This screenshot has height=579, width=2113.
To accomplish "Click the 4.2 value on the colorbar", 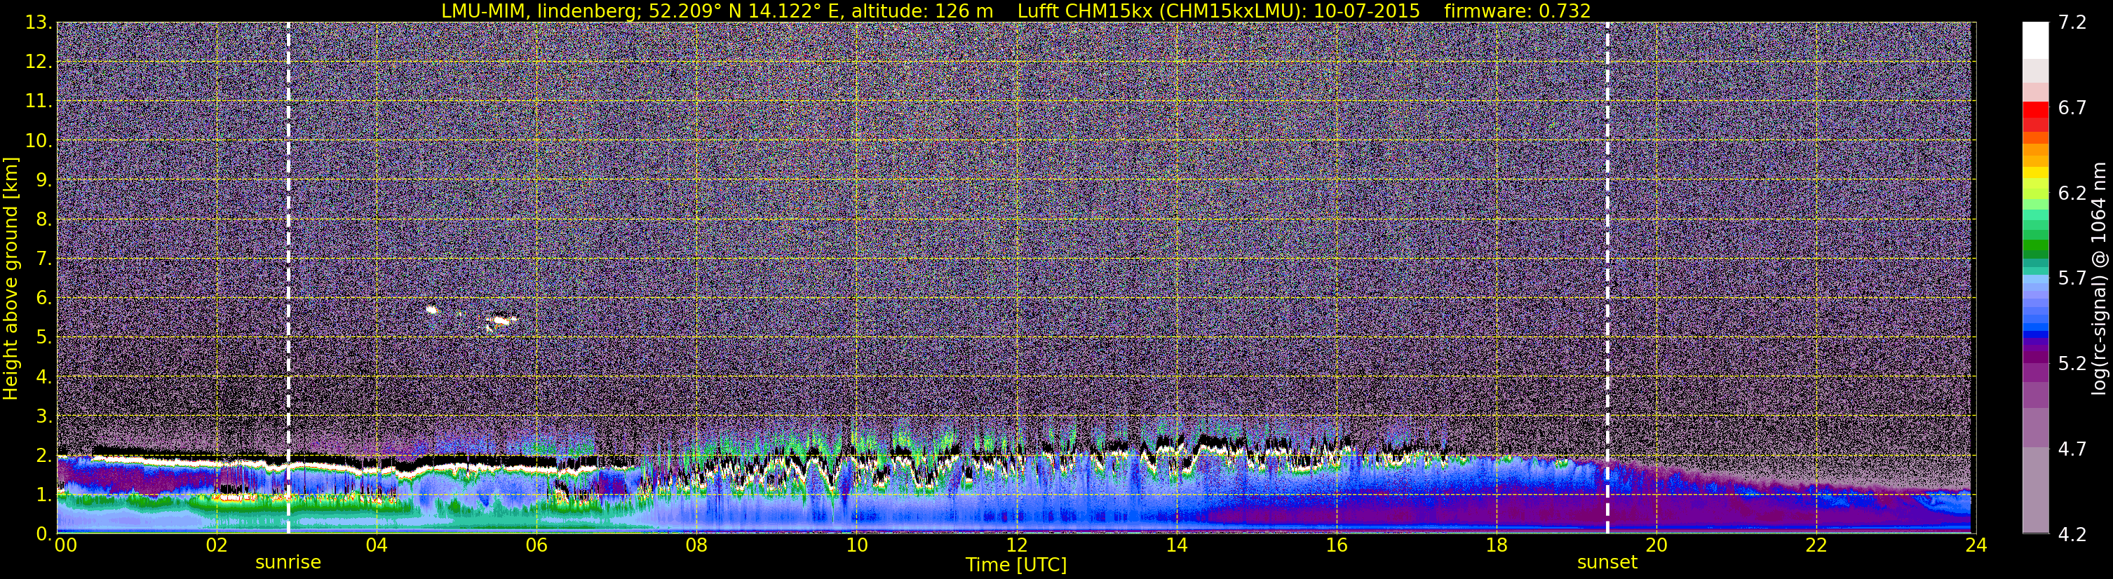I will (2072, 534).
